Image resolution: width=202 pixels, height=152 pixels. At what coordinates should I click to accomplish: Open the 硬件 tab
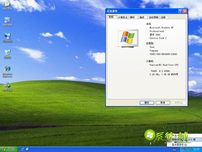tap(133, 17)
